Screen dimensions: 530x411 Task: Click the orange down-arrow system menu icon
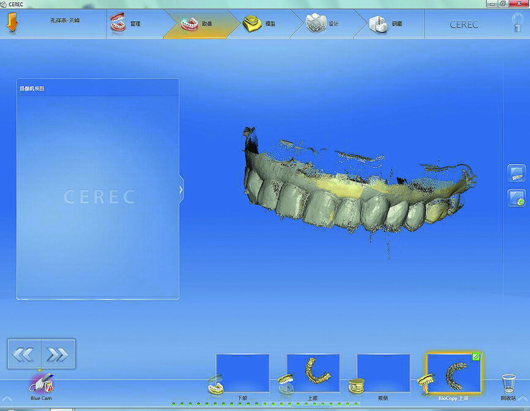click(x=12, y=23)
